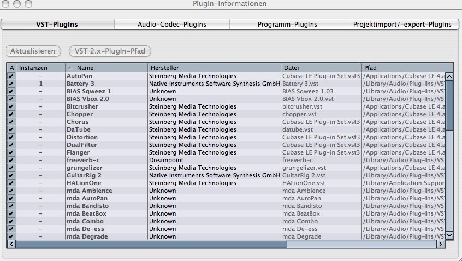Uncheck the freeverb-c plugin checkbox
This screenshot has width=462, height=261.
pyautogui.click(x=11, y=160)
